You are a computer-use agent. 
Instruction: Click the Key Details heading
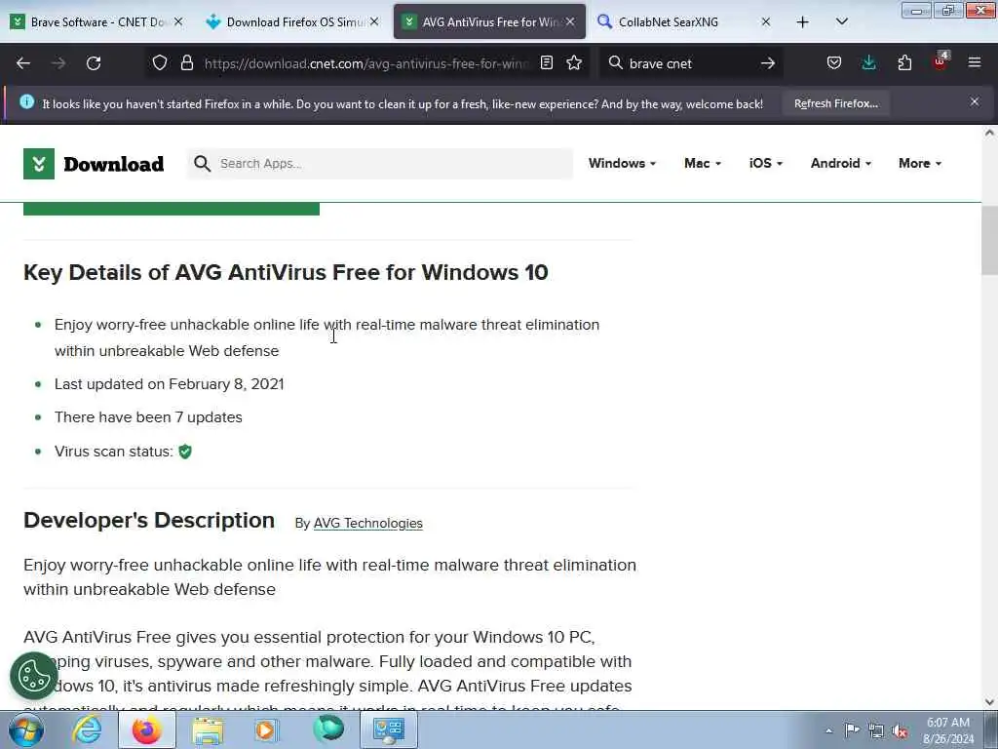coord(286,272)
